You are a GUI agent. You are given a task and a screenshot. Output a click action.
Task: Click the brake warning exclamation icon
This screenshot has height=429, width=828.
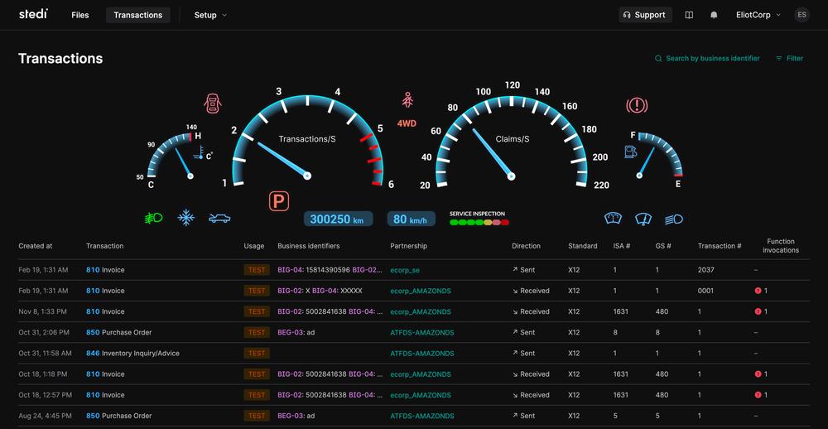[637, 105]
